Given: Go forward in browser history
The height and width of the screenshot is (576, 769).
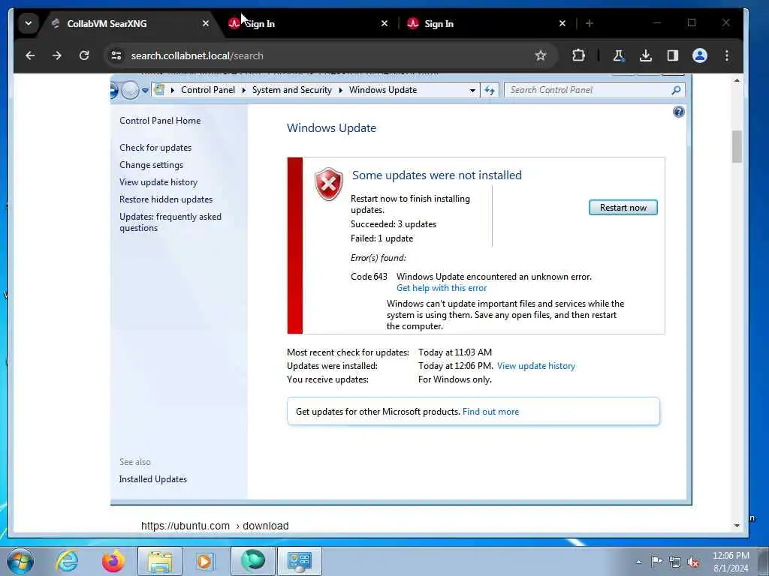Looking at the screenshot, I should [57, 55].
